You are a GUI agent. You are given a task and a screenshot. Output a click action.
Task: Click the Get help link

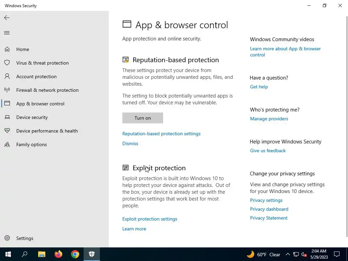coord(259,87)
